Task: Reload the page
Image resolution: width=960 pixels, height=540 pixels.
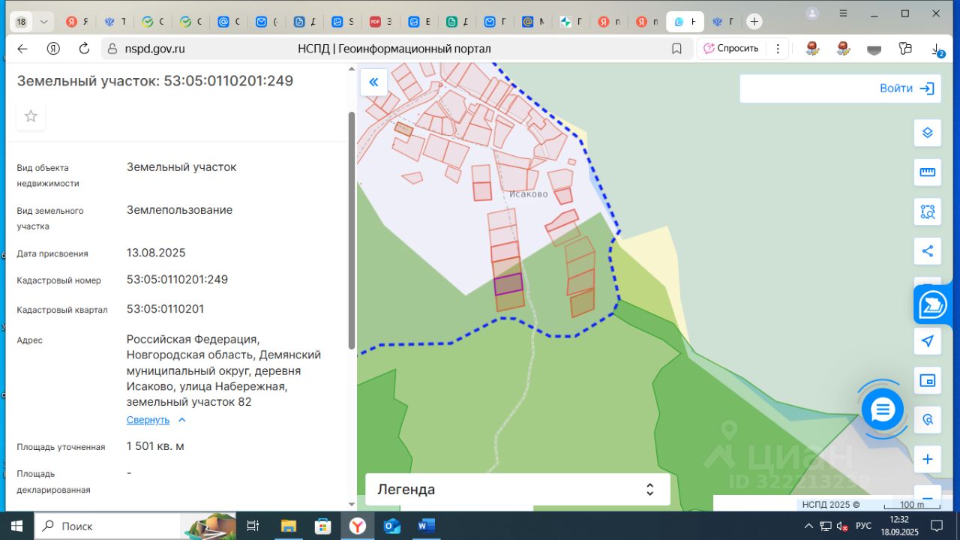Action: (84, 49)
